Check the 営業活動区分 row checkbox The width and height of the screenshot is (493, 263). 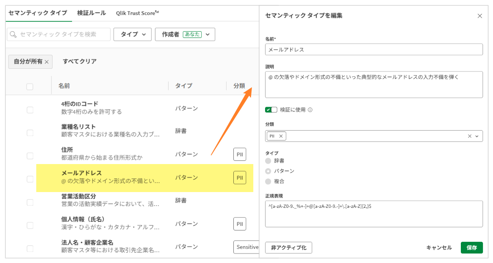pos(30,202)
